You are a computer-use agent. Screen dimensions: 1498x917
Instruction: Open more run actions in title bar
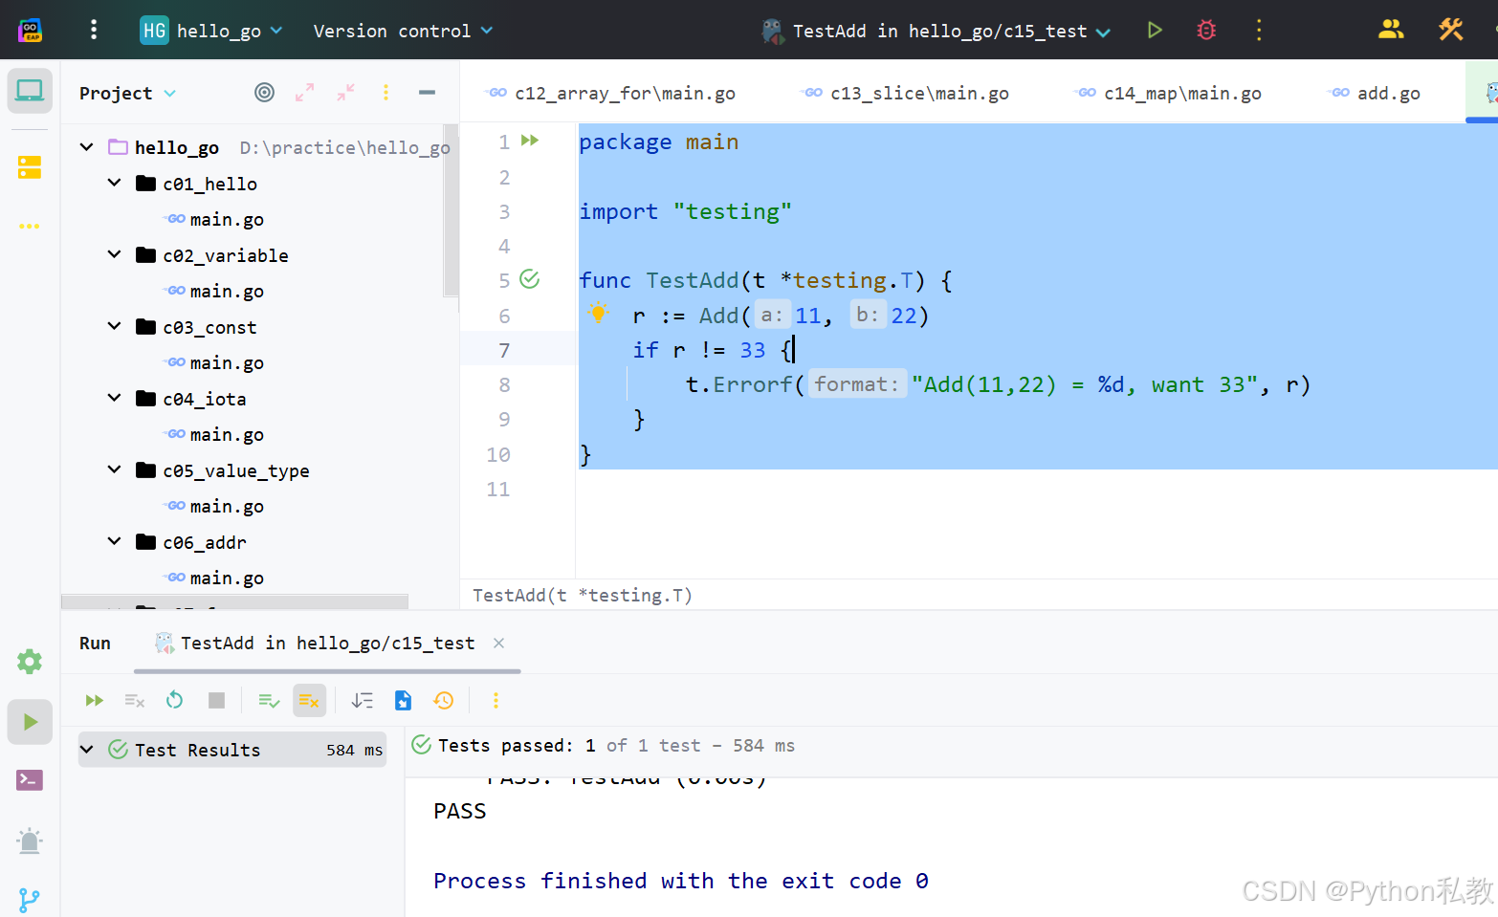1259,30
